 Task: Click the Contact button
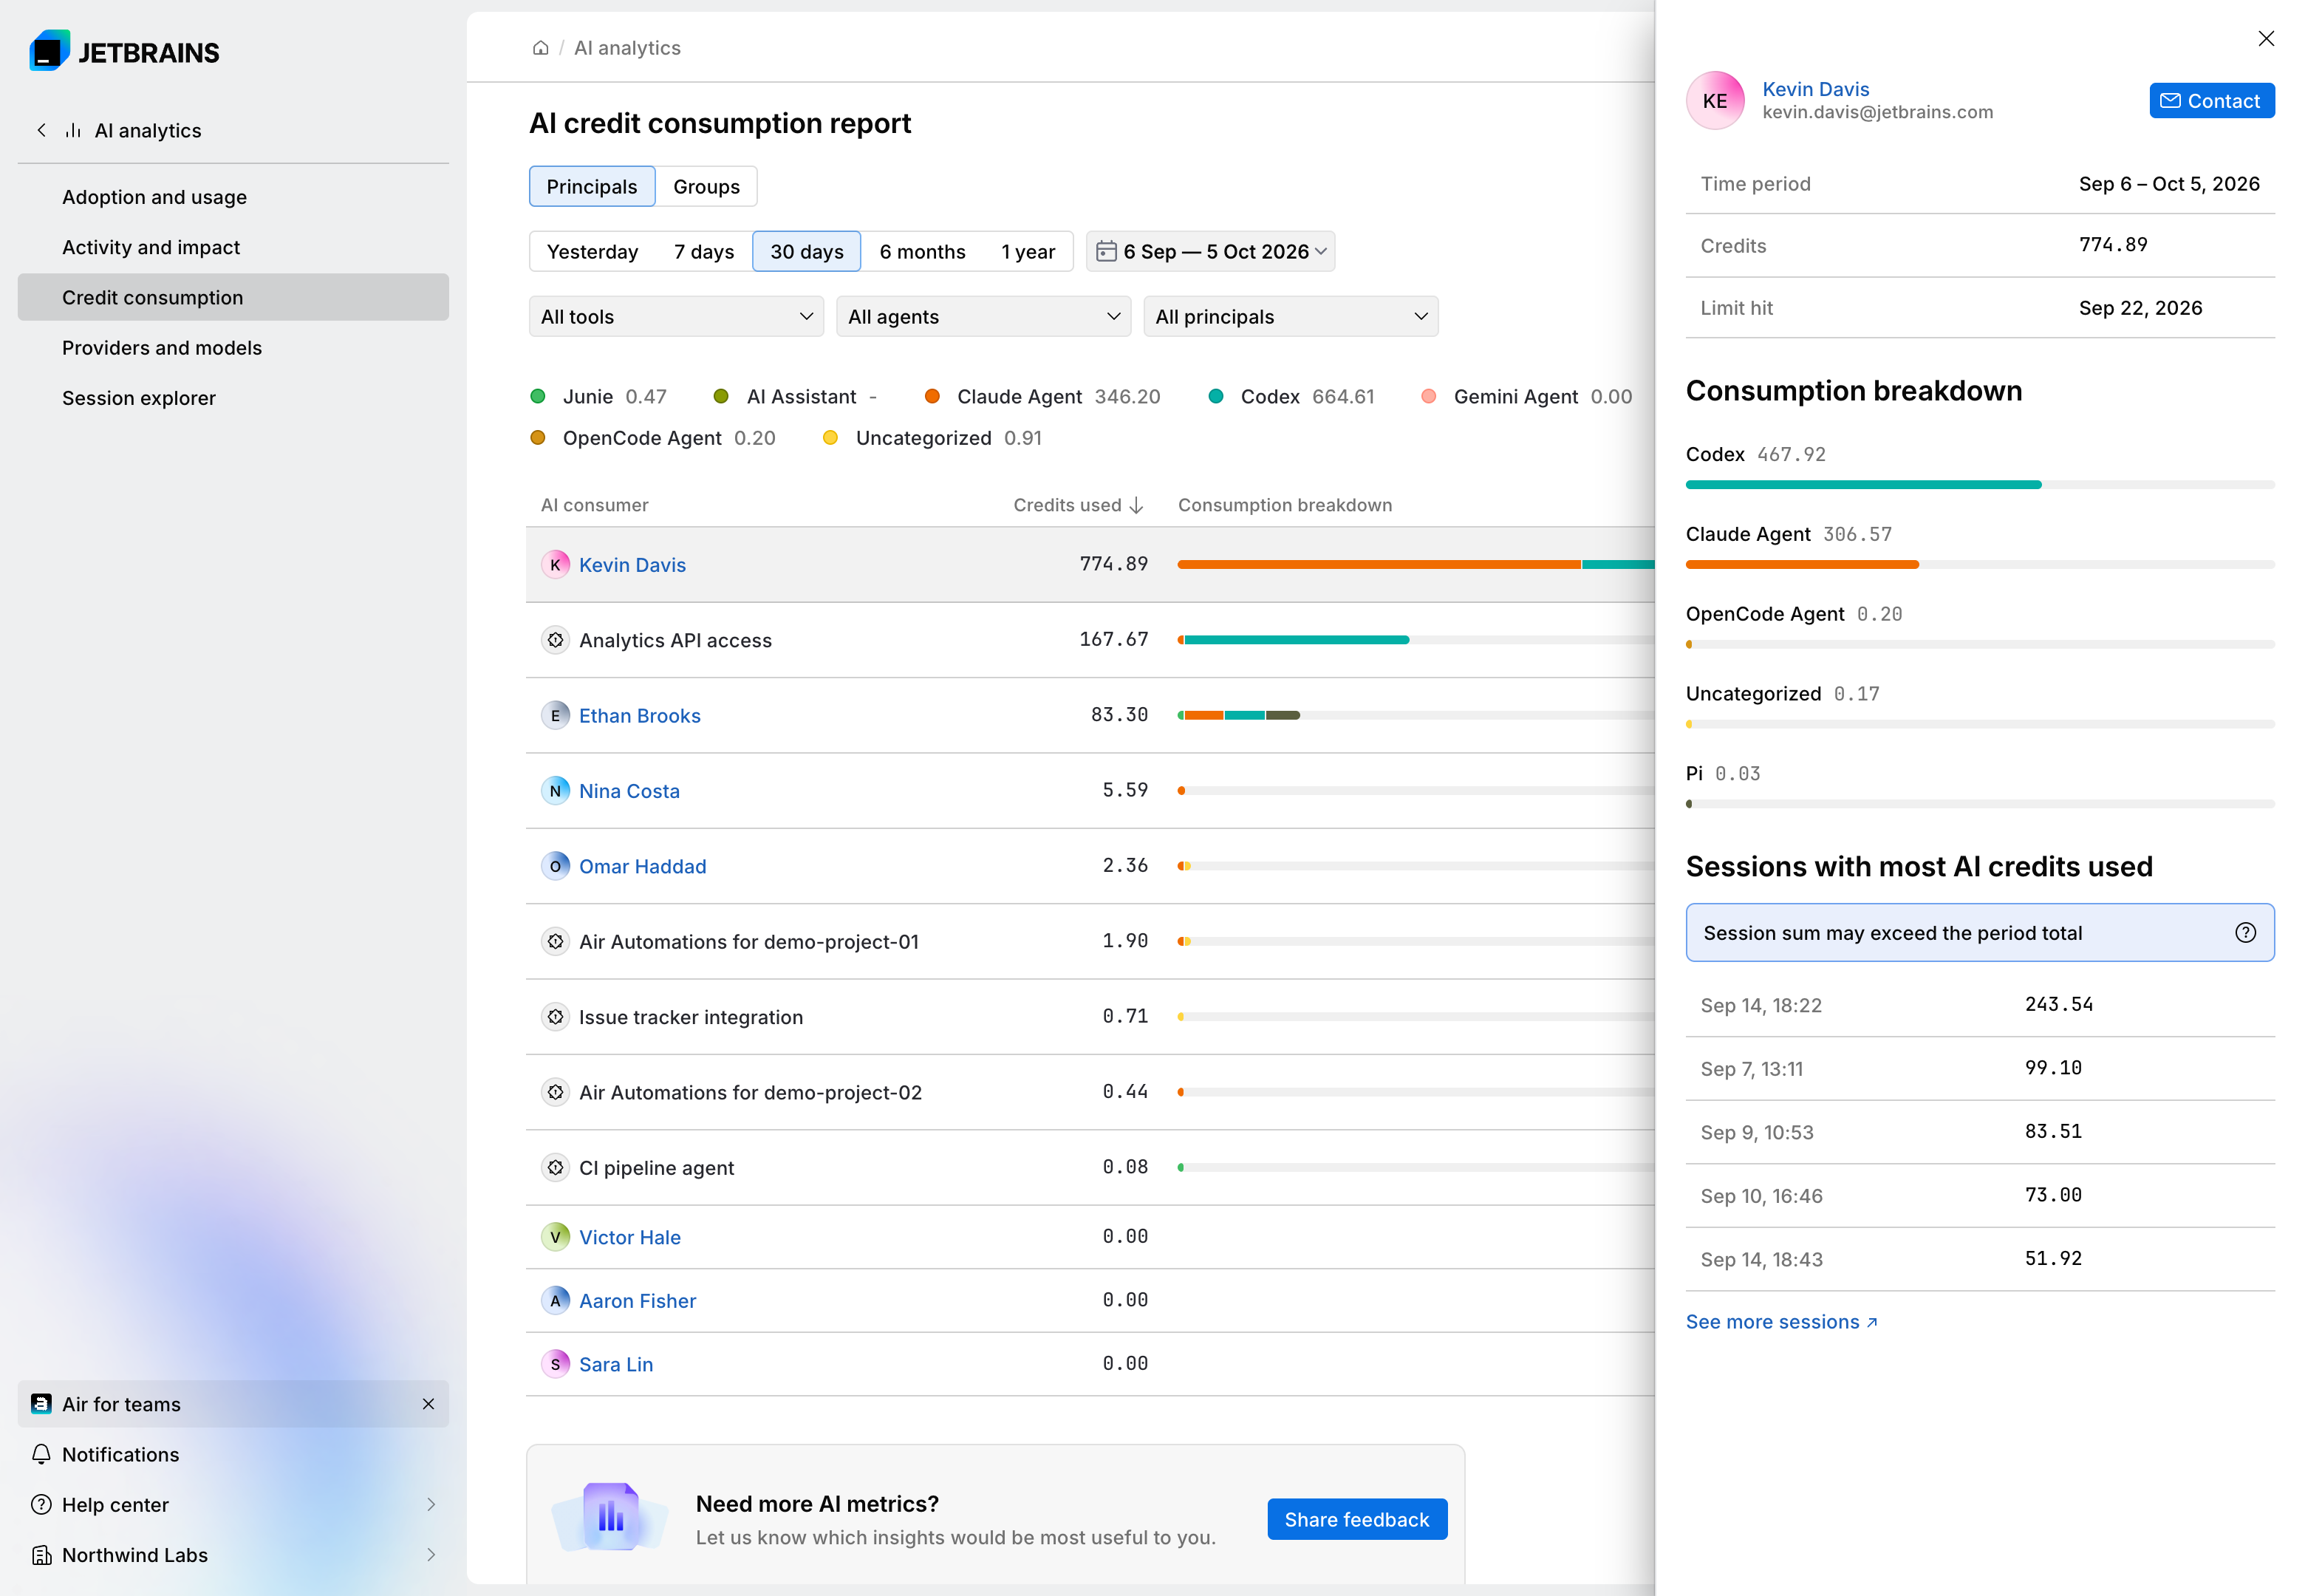(x=2211, y=100)
